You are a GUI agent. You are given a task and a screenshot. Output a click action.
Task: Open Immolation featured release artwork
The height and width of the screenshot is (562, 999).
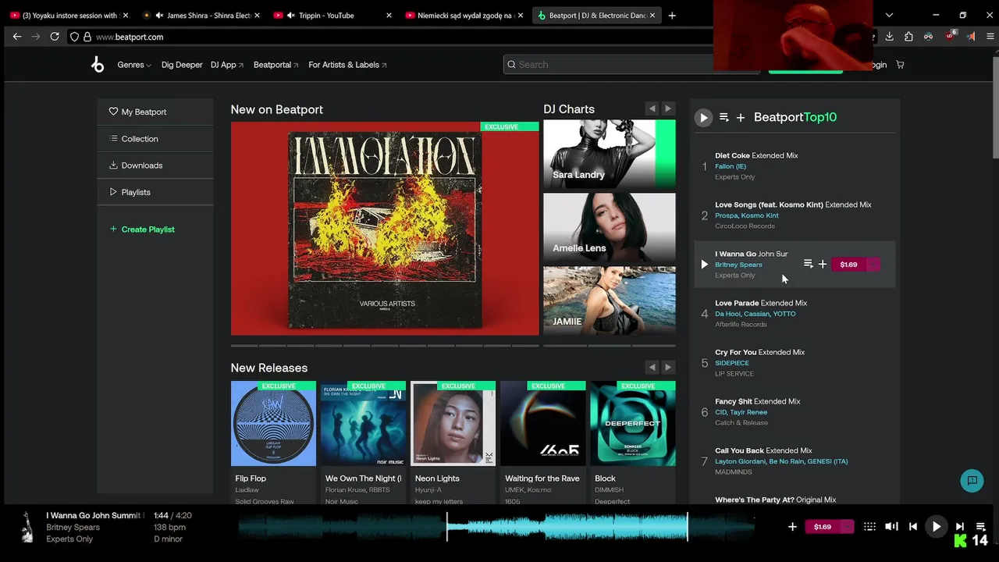click(x=385, y=229)
